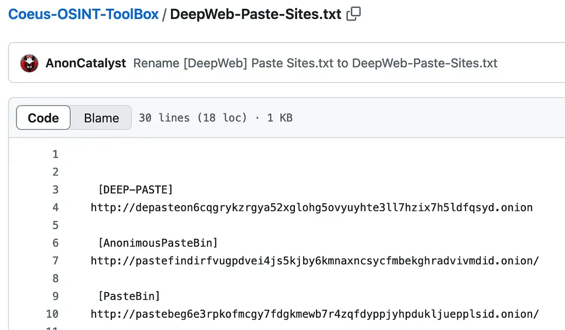Click the [AnonimousPasteBin] heading text
The width and height of the screenshot is (565, 330).
pyautogui.click(x=158, y=243)
